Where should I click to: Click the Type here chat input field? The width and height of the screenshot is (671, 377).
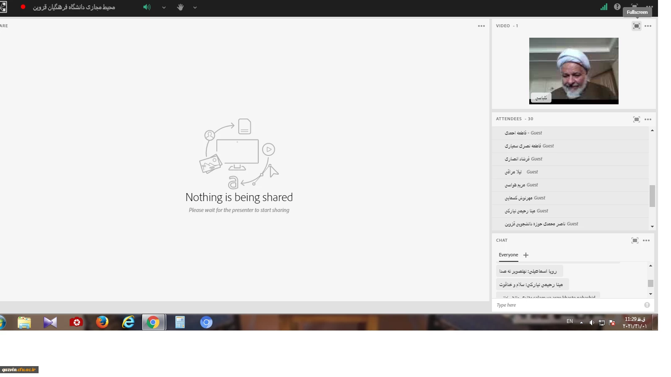(x=568, y=305)
